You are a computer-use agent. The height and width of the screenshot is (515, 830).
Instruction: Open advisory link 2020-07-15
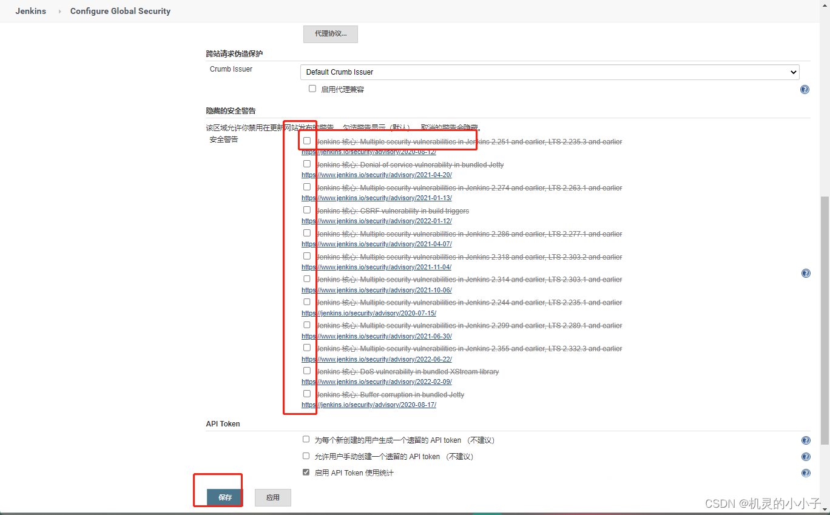pyautogui.click(x=369, y=314)
